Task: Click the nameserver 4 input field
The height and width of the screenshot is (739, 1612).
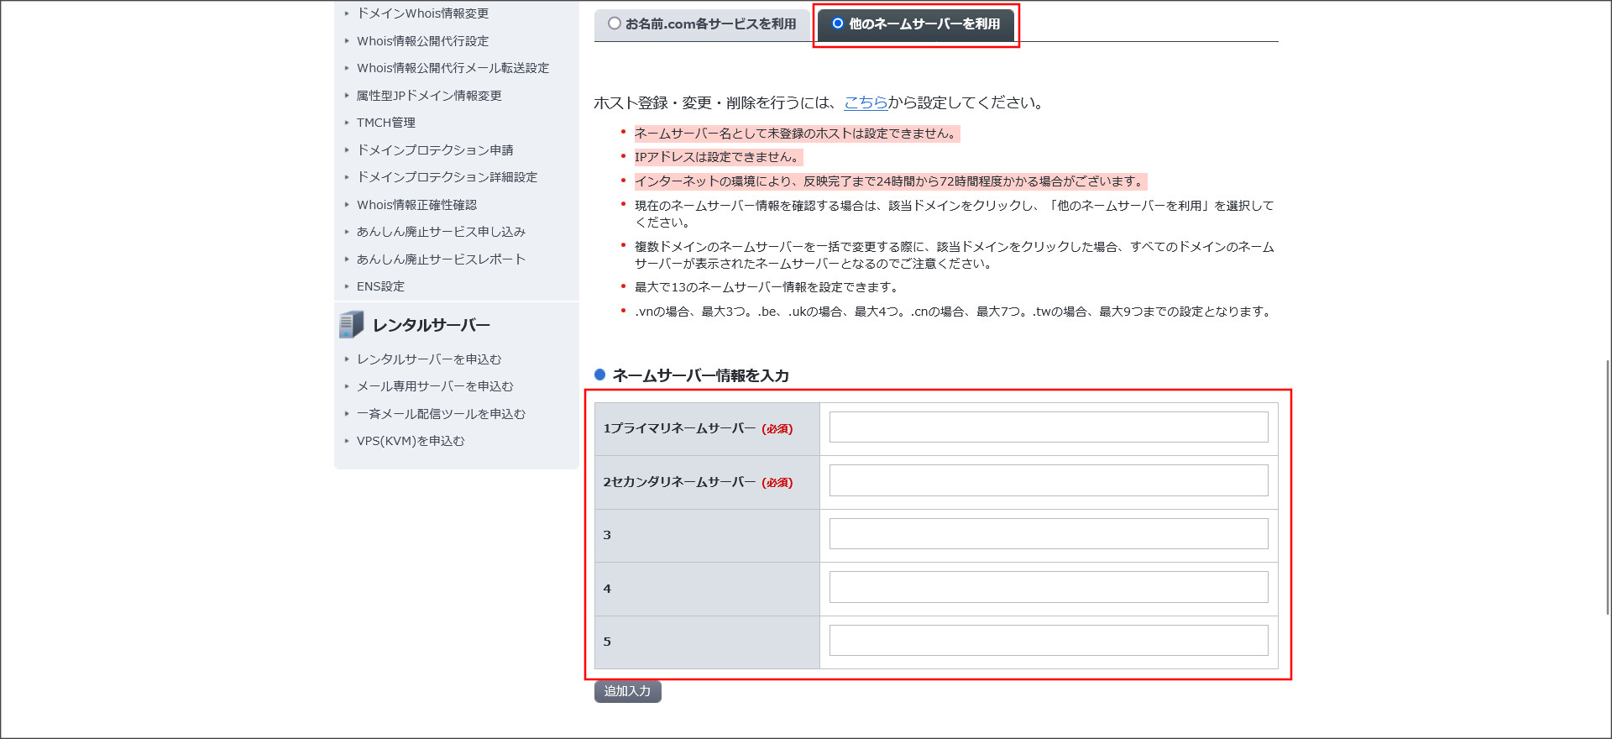Action: [x=1049, y=587]
